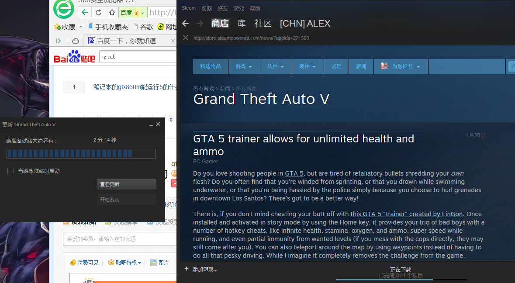Open the Steam menu

(189, 8)
